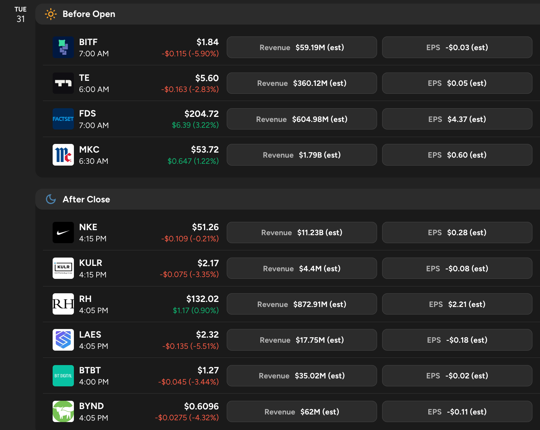Open the BYND ticker symbol
The width and height of the screenshot is (540, 430).
coord(92,406)
